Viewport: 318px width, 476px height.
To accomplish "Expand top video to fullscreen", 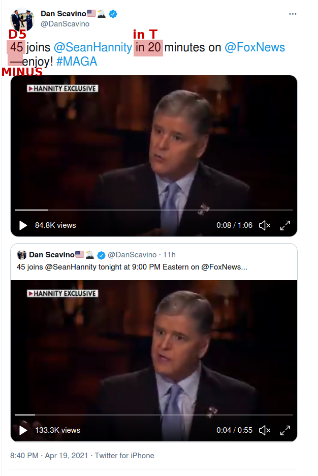I will pos(285,225).
